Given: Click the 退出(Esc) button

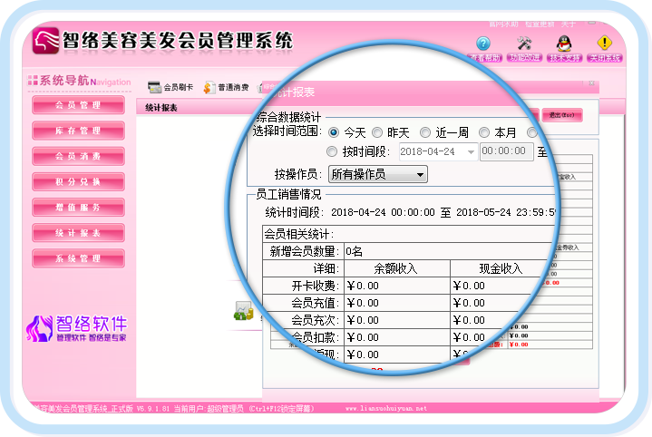Looking at the screenshot, I should coord(561,115).
